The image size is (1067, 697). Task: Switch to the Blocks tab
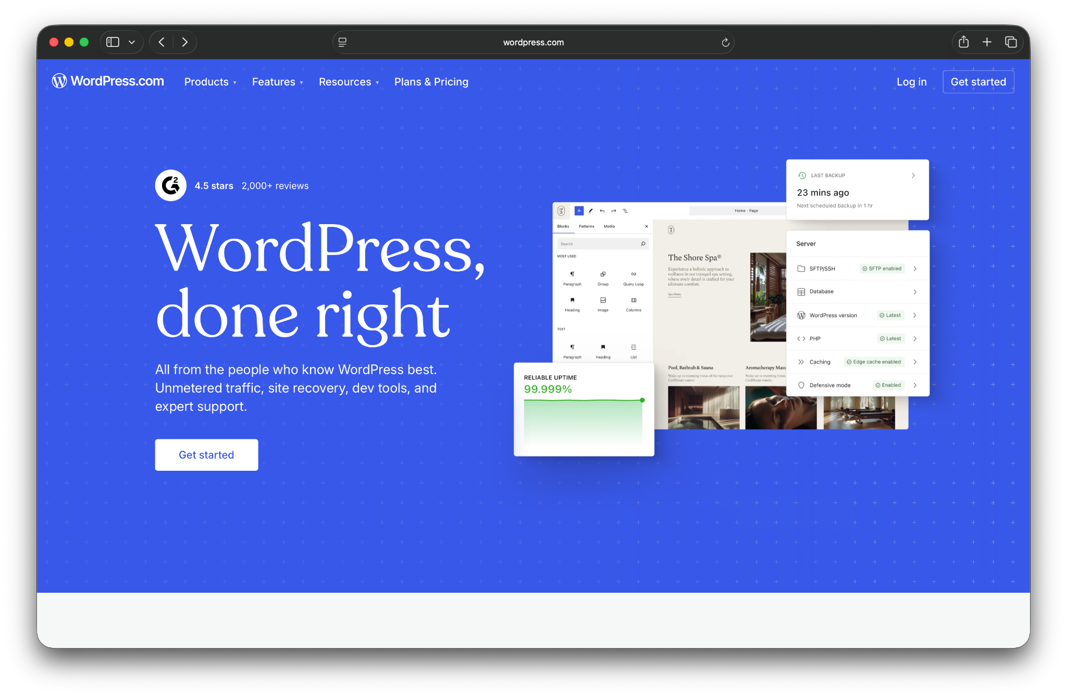tap(563, 226)
